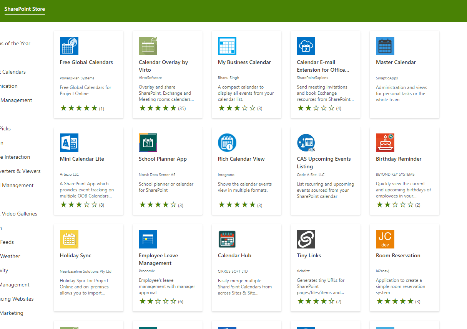467x329 pixels.
Task: Select the Weather sidebar category
Action: tap(10, 256)
